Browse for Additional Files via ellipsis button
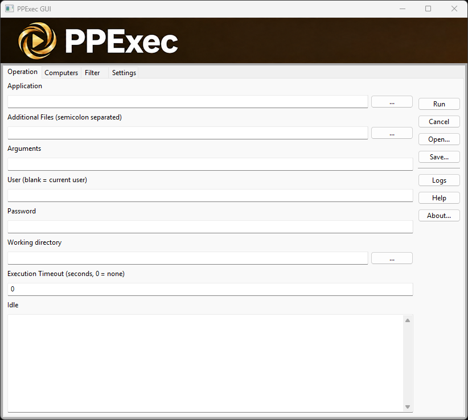 [x=392, y=133]
